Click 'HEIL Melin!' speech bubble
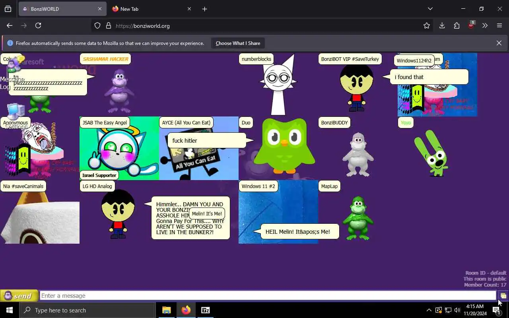This screenshot has width=509, height=318. 300,232
